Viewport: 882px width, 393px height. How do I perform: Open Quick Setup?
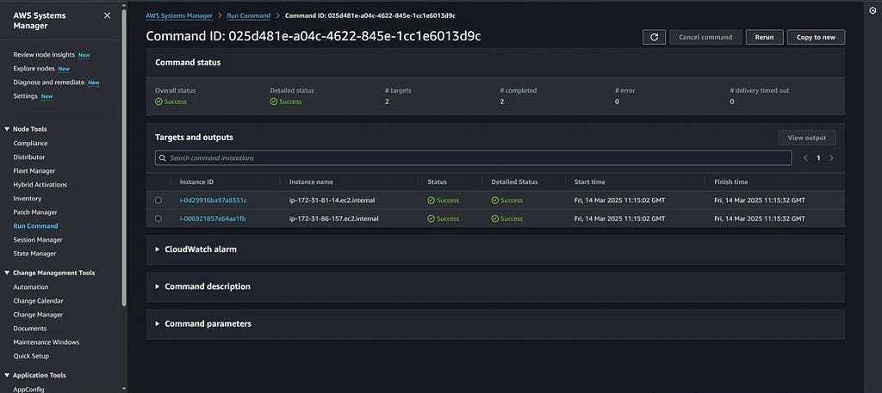[31, 356]
